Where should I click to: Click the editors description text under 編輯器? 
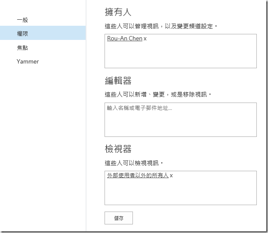pyautogui.click(x=158, y=94)
